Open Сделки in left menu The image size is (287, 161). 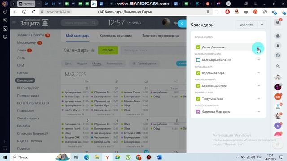coord(22,73)
